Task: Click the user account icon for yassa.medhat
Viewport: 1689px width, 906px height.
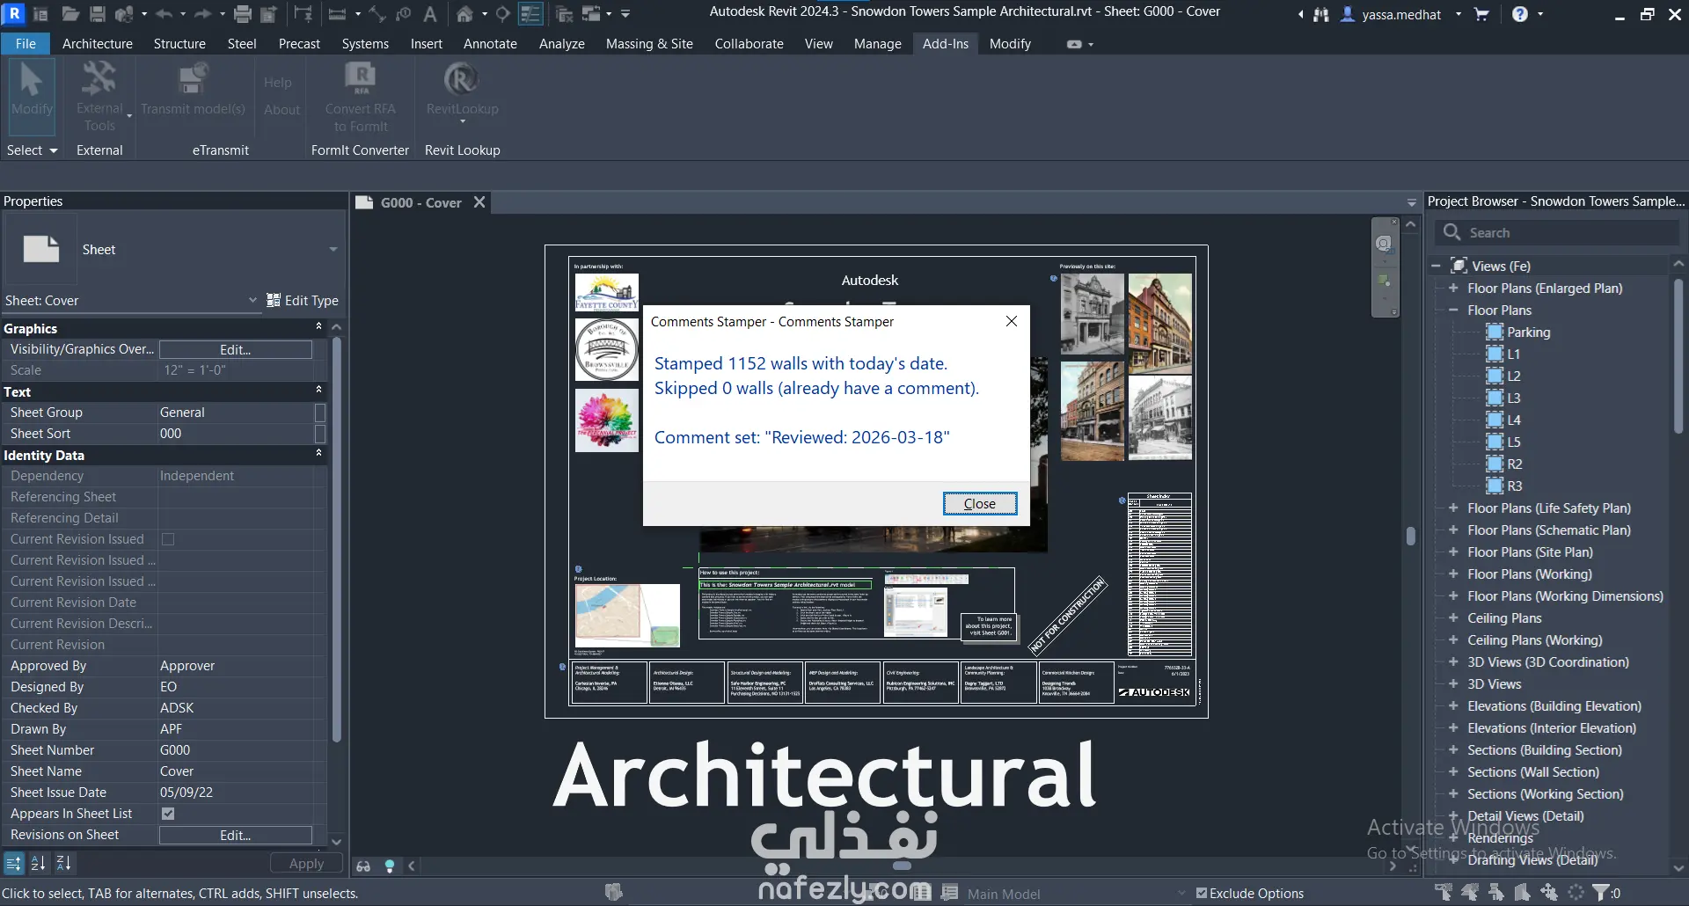Action: tap(1348, 14)
